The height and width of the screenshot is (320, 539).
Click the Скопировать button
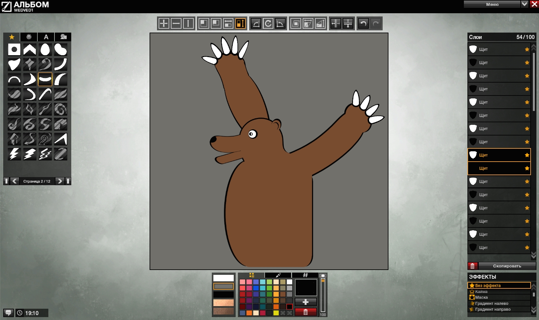pyautogui.click(x=507, y=266)
